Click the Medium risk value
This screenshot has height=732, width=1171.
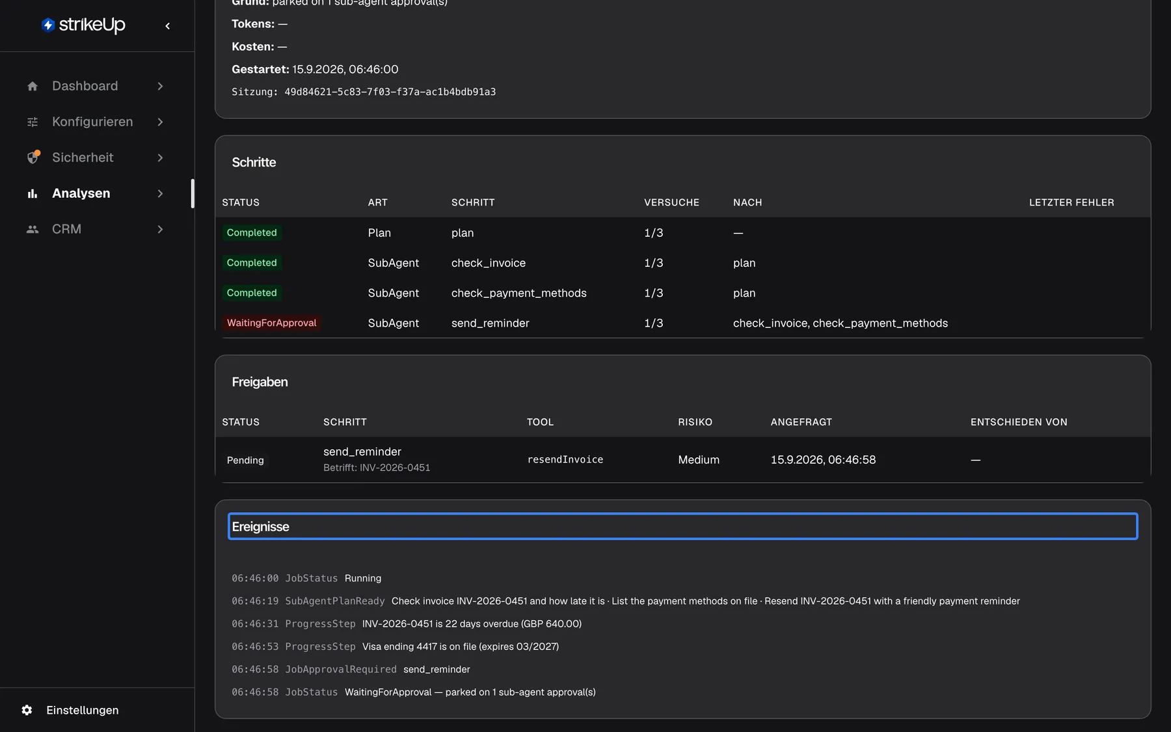point(699,459)
